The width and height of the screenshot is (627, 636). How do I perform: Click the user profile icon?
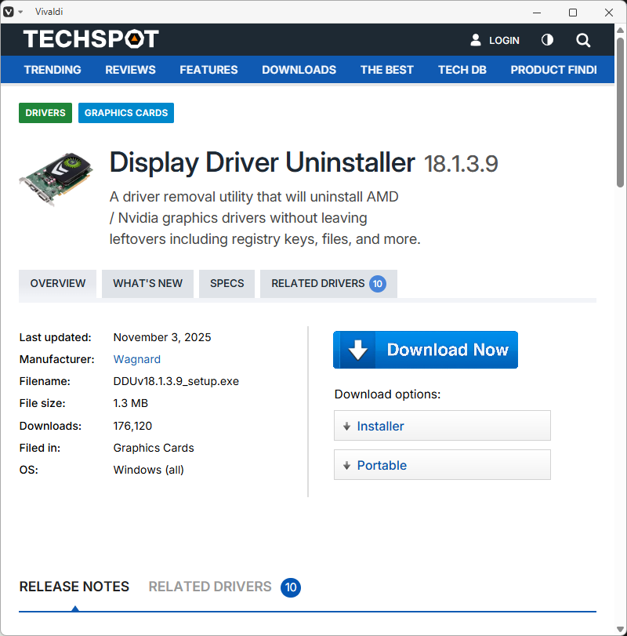[x=476, y=40]
